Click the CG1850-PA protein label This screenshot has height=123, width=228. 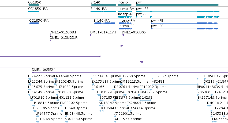coord(39,20)
